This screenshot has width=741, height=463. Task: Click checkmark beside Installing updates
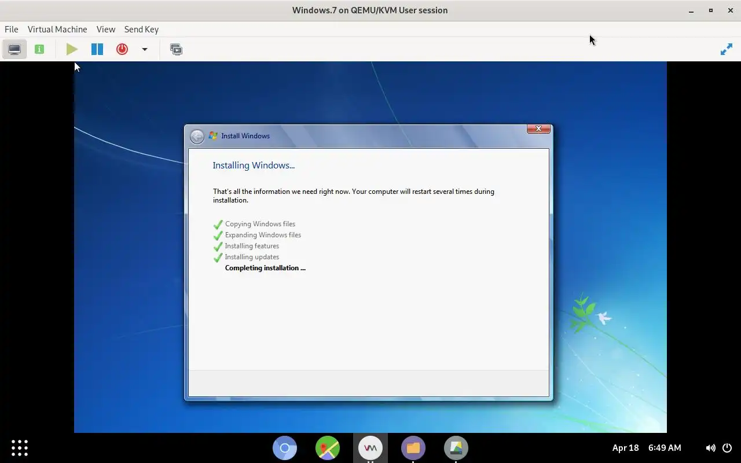(218, 258)
